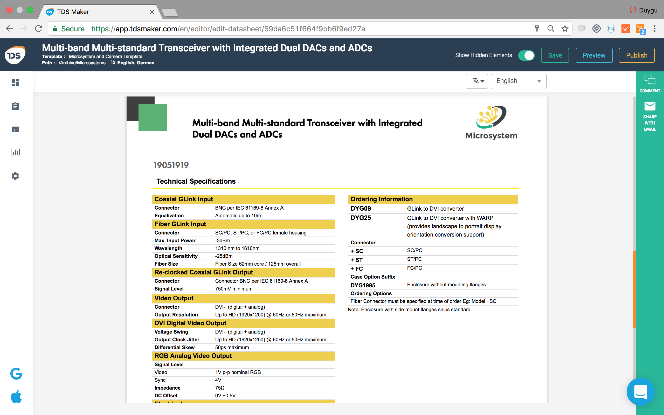Open the translate options dropdown
664x415 pixels.
click(x=476, y=81)
